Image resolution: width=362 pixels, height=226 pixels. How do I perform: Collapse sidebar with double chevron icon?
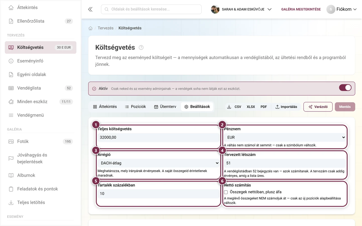coord(90,9)
